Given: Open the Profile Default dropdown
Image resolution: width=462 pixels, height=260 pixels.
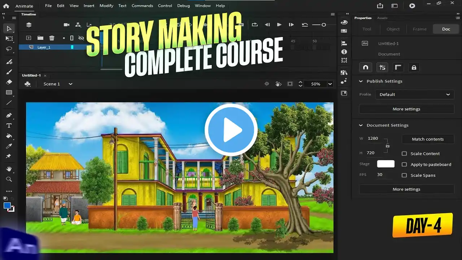Looking at the screenshot, I should coord(415,95).
